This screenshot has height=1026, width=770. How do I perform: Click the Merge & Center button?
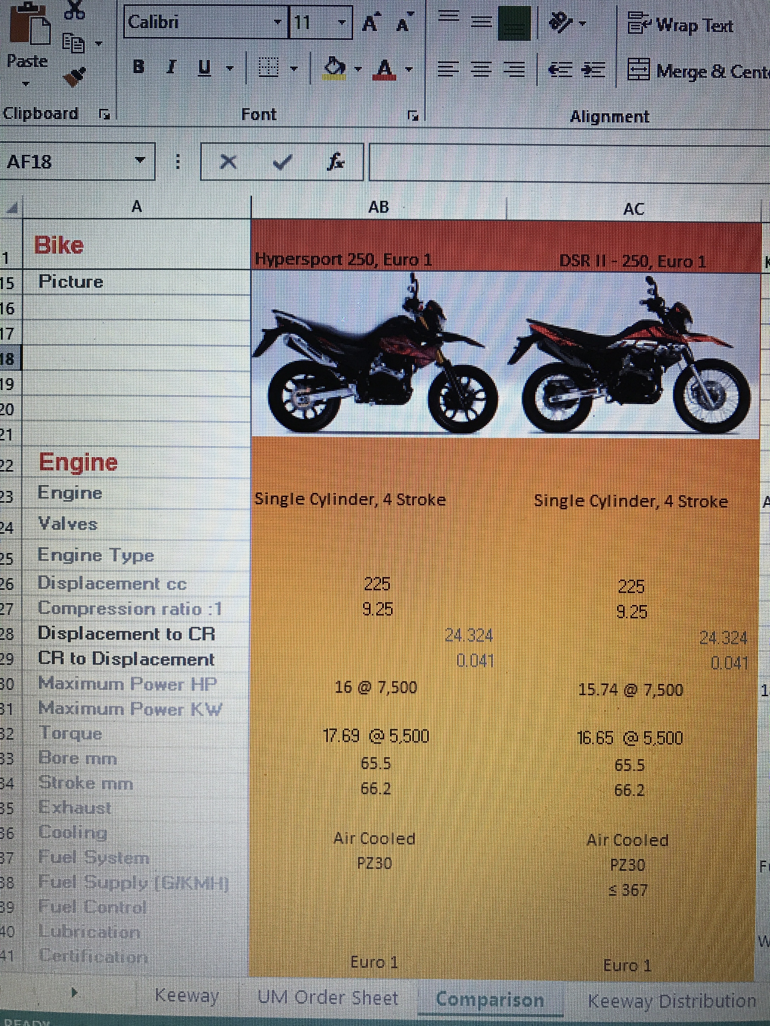pos(698,70)
